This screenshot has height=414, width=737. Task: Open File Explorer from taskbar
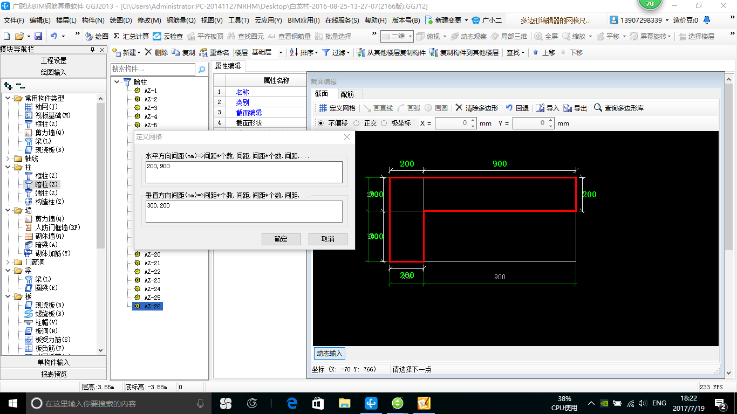pos(345,403)
